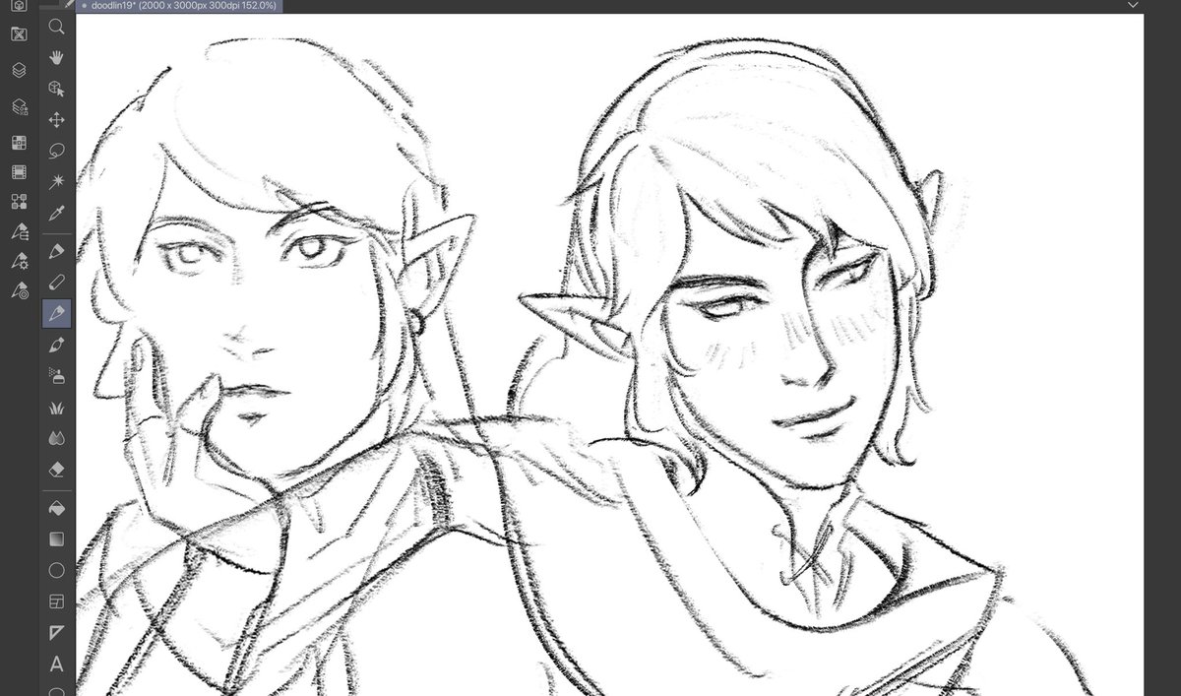The width and height of the screenshot is (1181, 696).
Task: Select the Frame border panel tool
Action: click(x=56, y=601)
